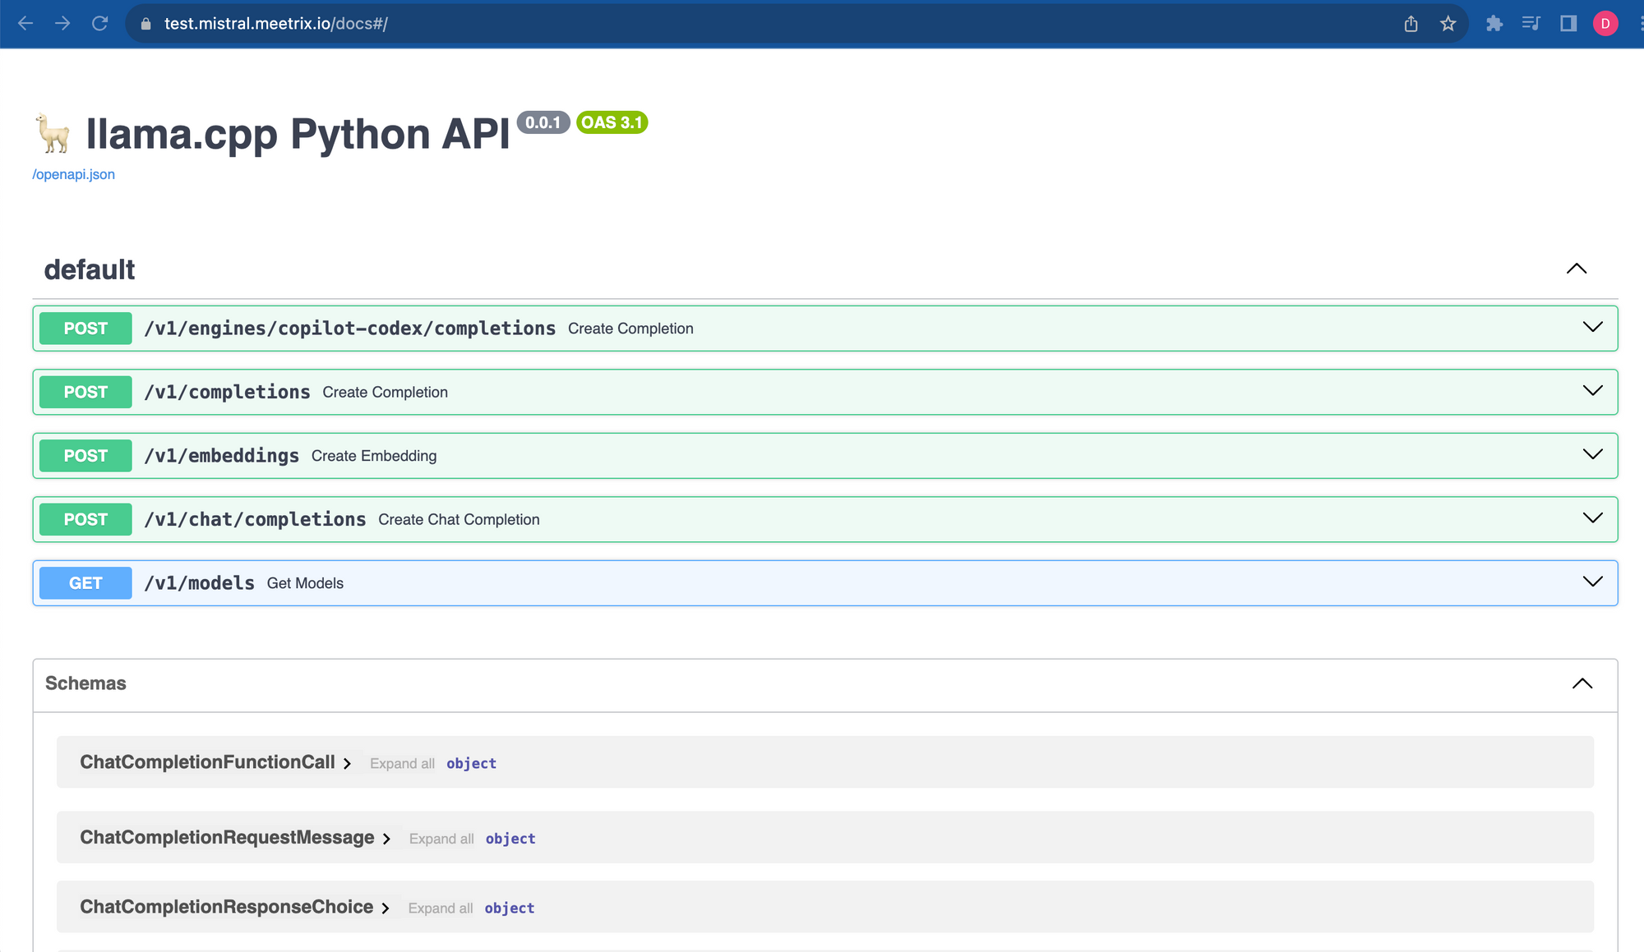
Task: Expand the copilot-codex completions endpoint chevron
Action: tap(1593, 327)
